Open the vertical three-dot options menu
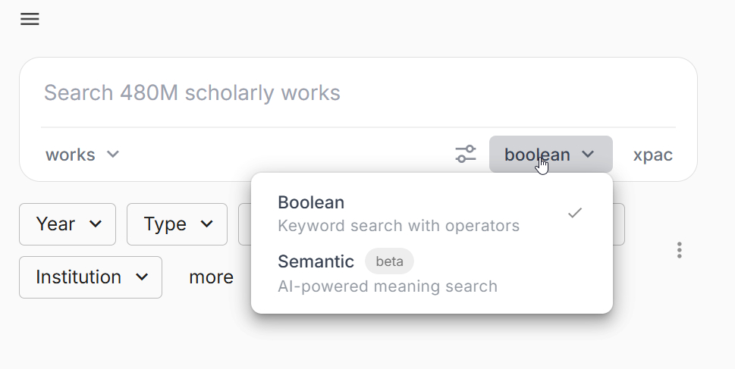 (x=680, y=250)
